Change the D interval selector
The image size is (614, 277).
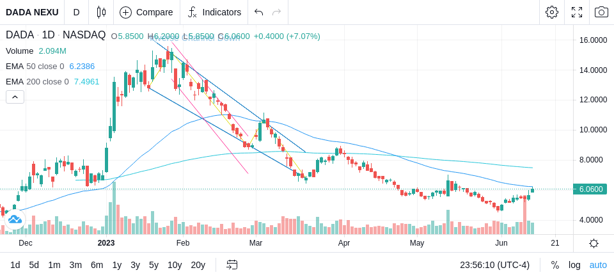(76, 12)
